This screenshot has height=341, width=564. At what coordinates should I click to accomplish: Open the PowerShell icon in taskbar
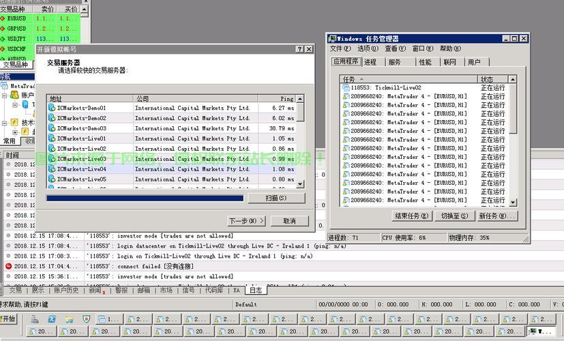[x=51, y=318]
